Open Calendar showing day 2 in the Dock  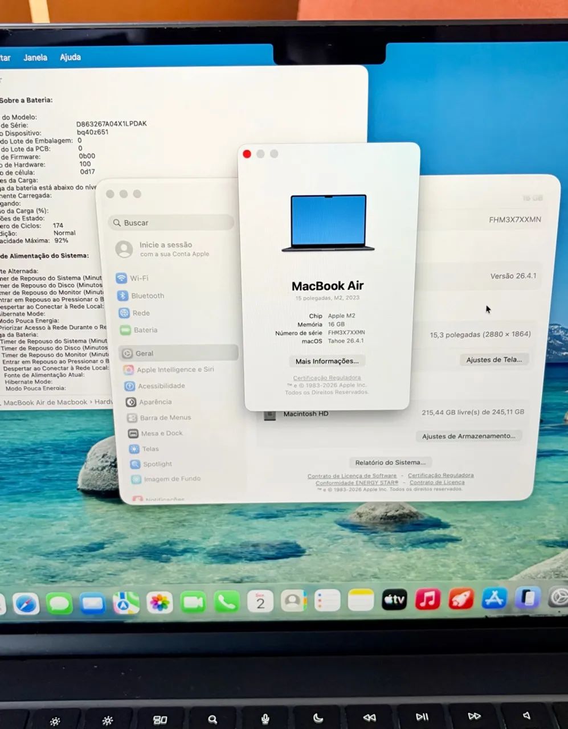(260, 601)
